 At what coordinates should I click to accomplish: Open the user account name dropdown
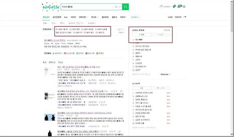point(167,7)
